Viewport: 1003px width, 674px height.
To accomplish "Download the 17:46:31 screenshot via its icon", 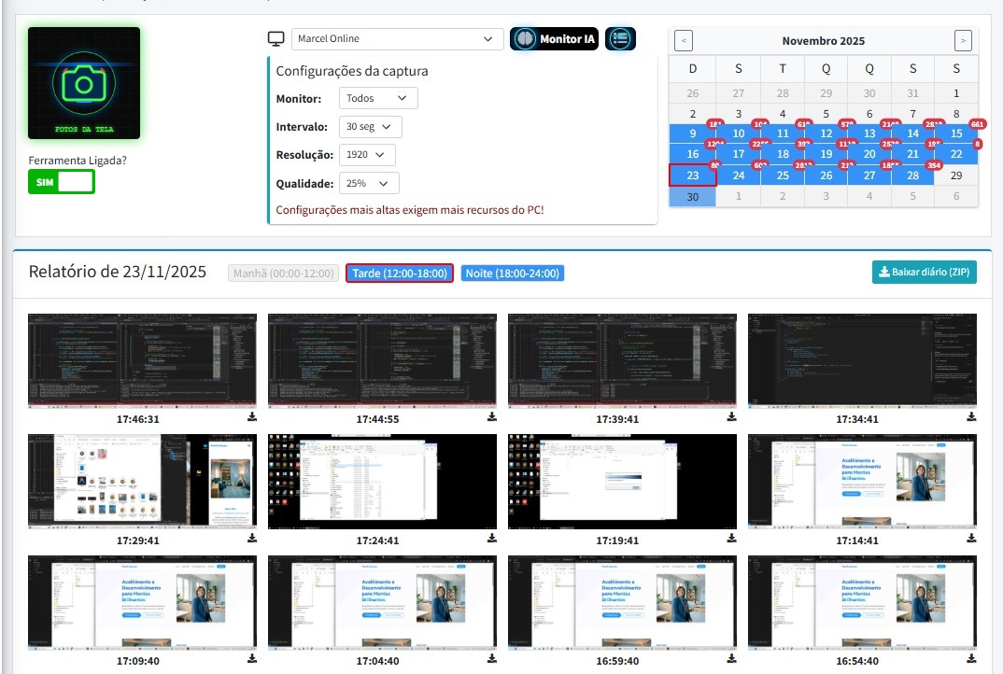I will tap(250, 417).
